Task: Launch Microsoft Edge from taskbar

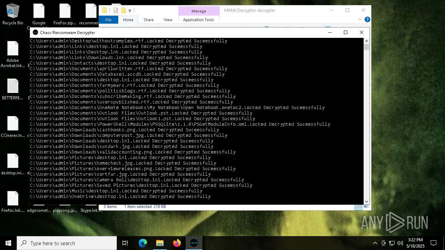Action: (143, 243)
